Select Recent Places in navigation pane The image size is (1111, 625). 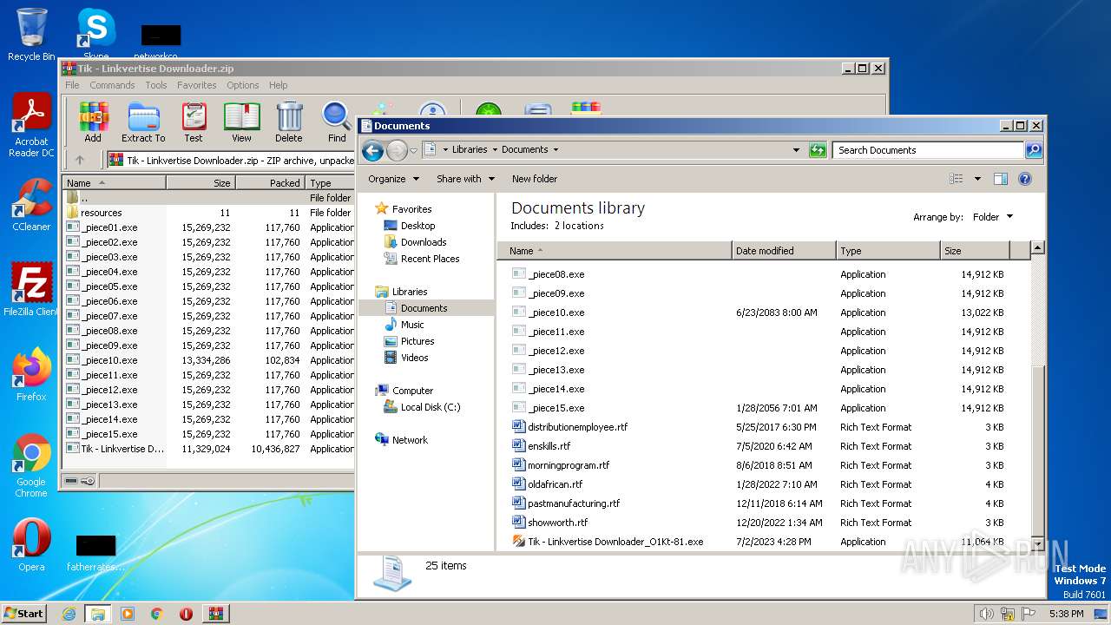click(430, 259)
